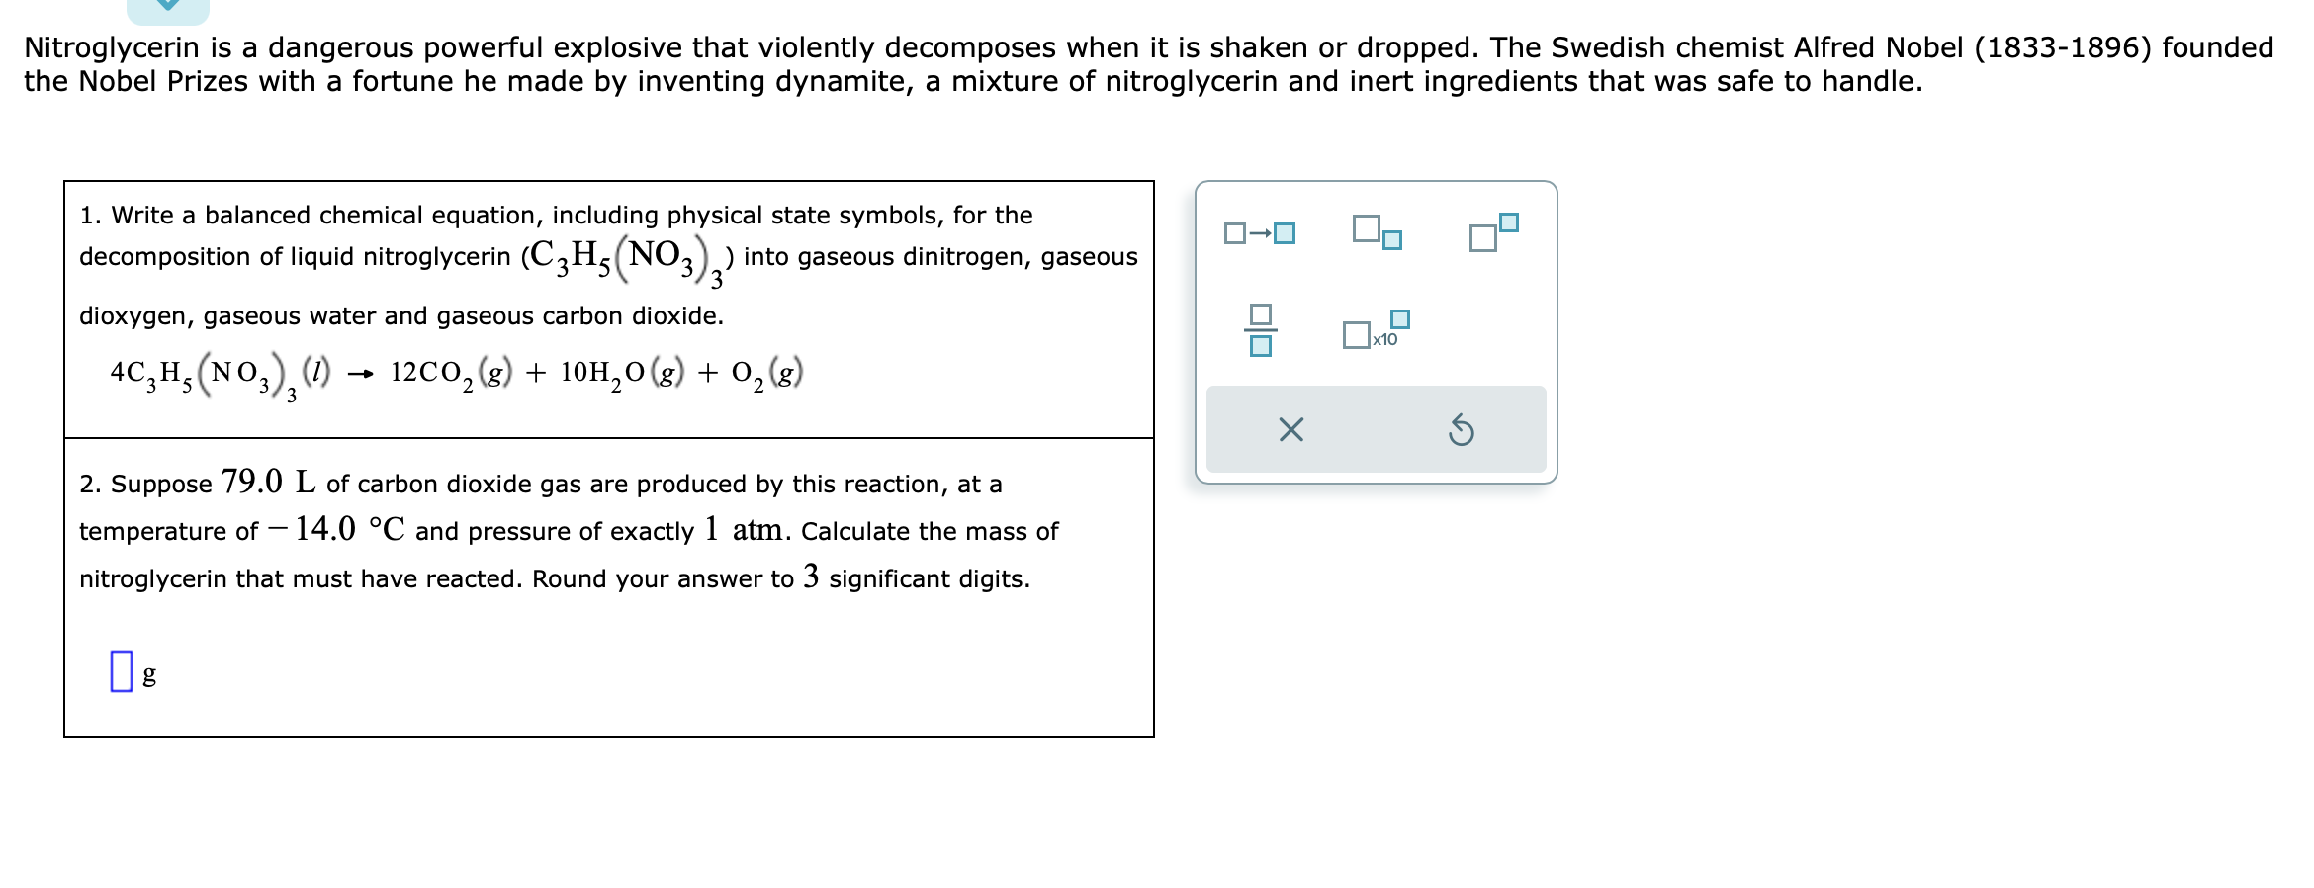Click the reset undo arrow icon
The width and height of the screenshot is (2314, 888).
coord(1461,430)
